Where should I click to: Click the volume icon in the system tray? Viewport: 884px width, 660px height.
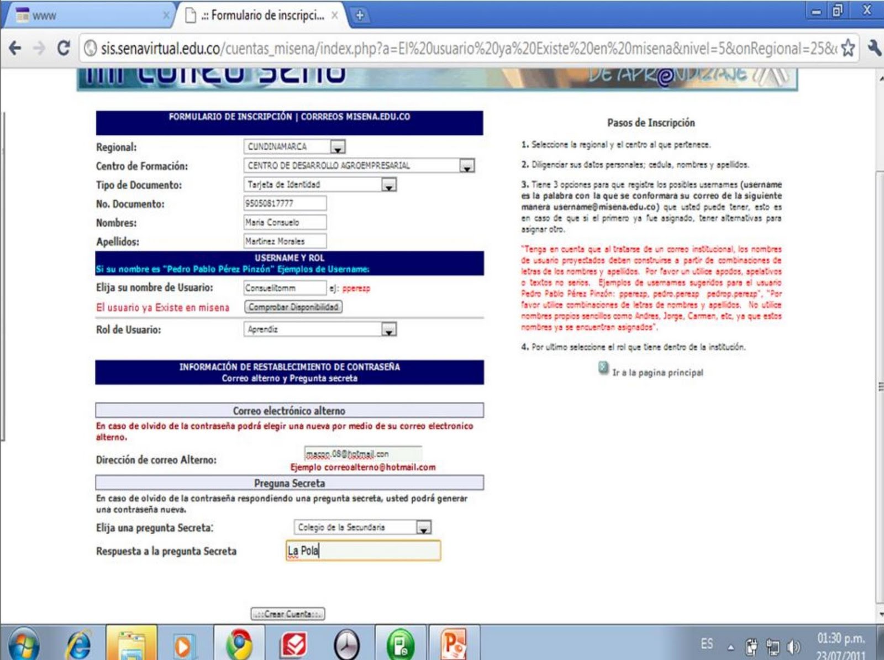(794, 646)
